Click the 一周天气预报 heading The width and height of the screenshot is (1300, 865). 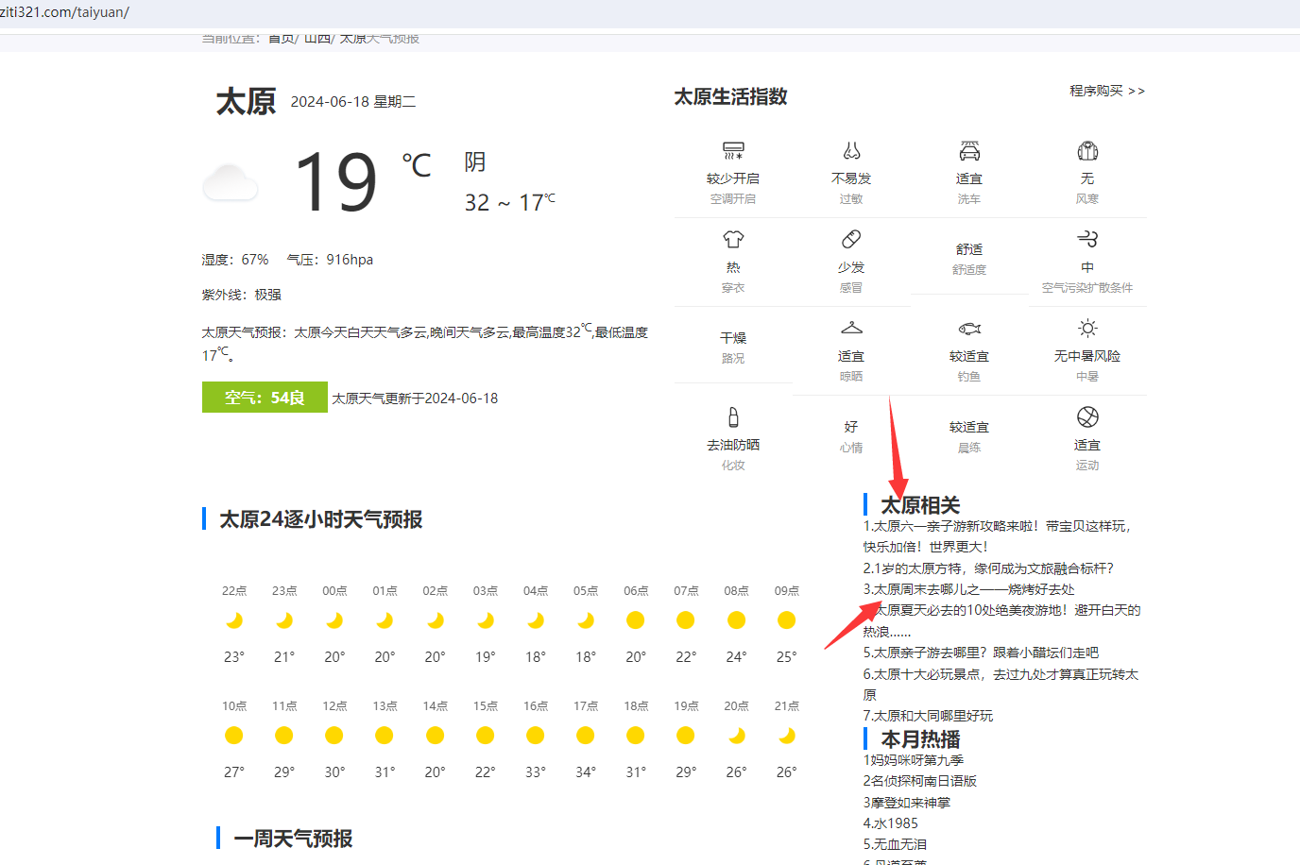tap(293, 839)
